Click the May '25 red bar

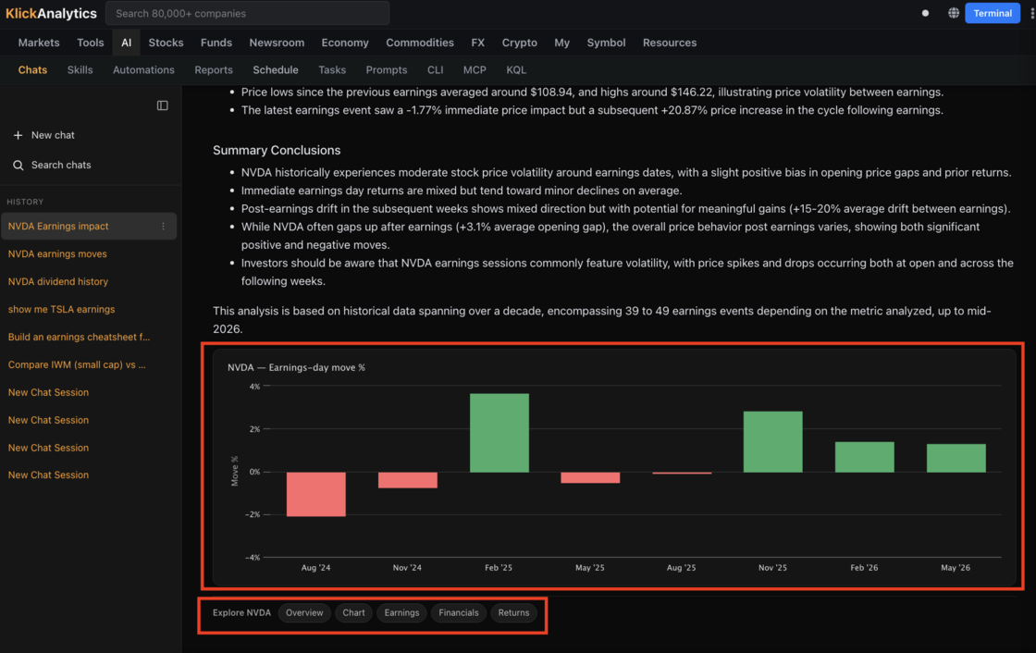(590, 477)
